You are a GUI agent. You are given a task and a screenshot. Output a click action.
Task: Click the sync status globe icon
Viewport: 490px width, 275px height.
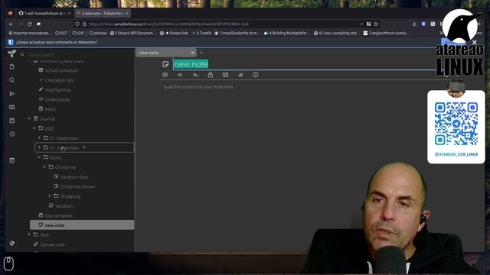point(12,244)
